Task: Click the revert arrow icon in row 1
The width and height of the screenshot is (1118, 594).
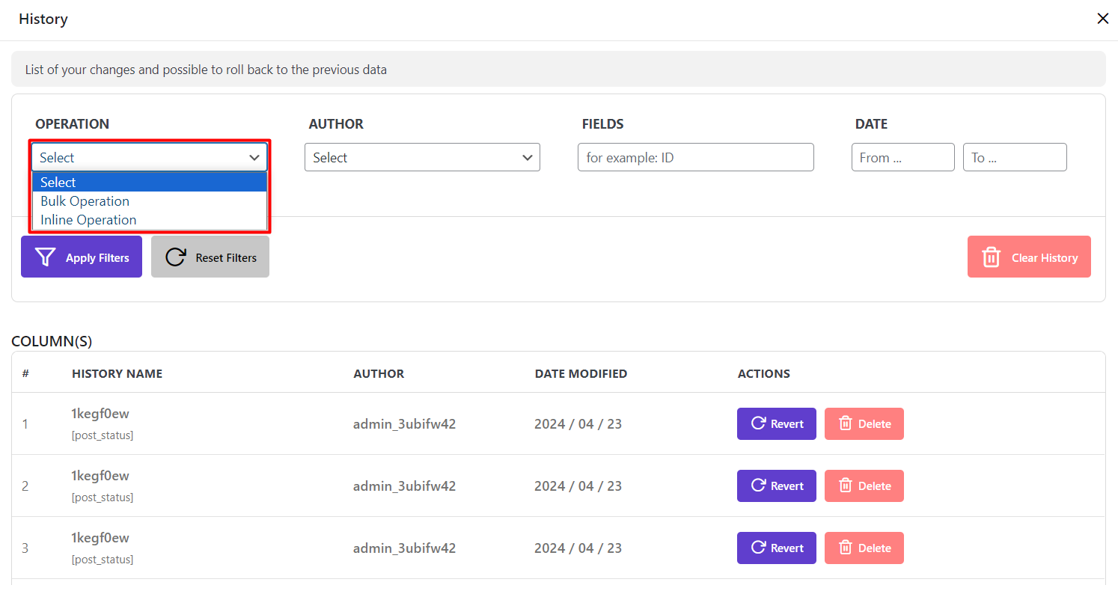Action: (x=757, y=423)
